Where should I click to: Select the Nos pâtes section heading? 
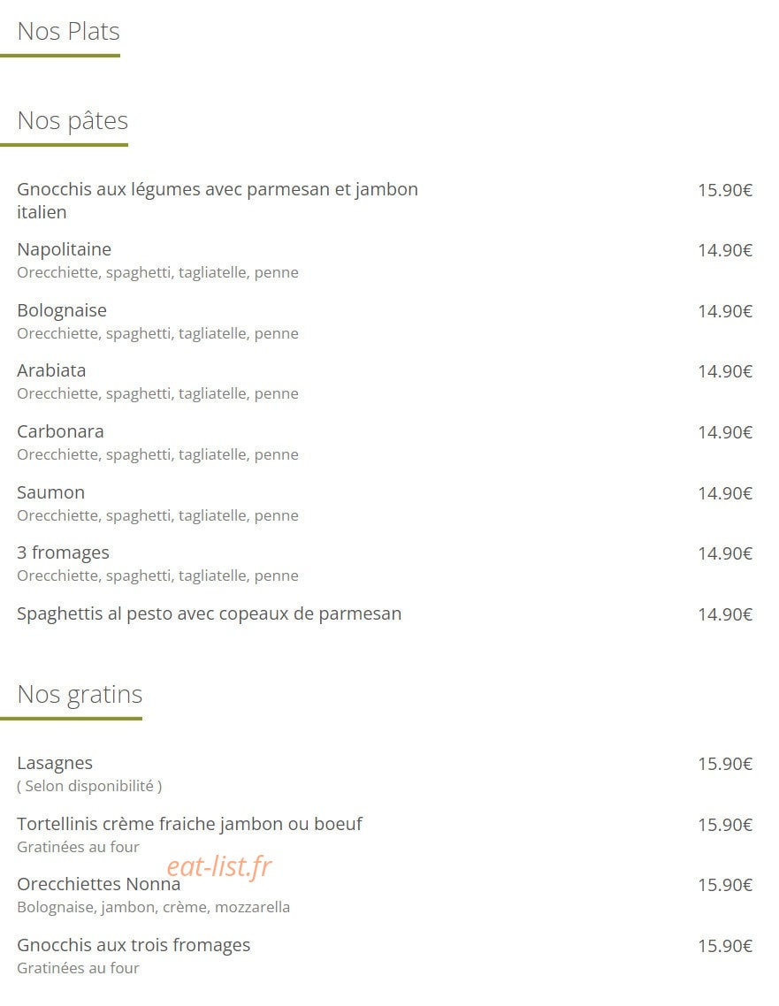pos(73,120)
